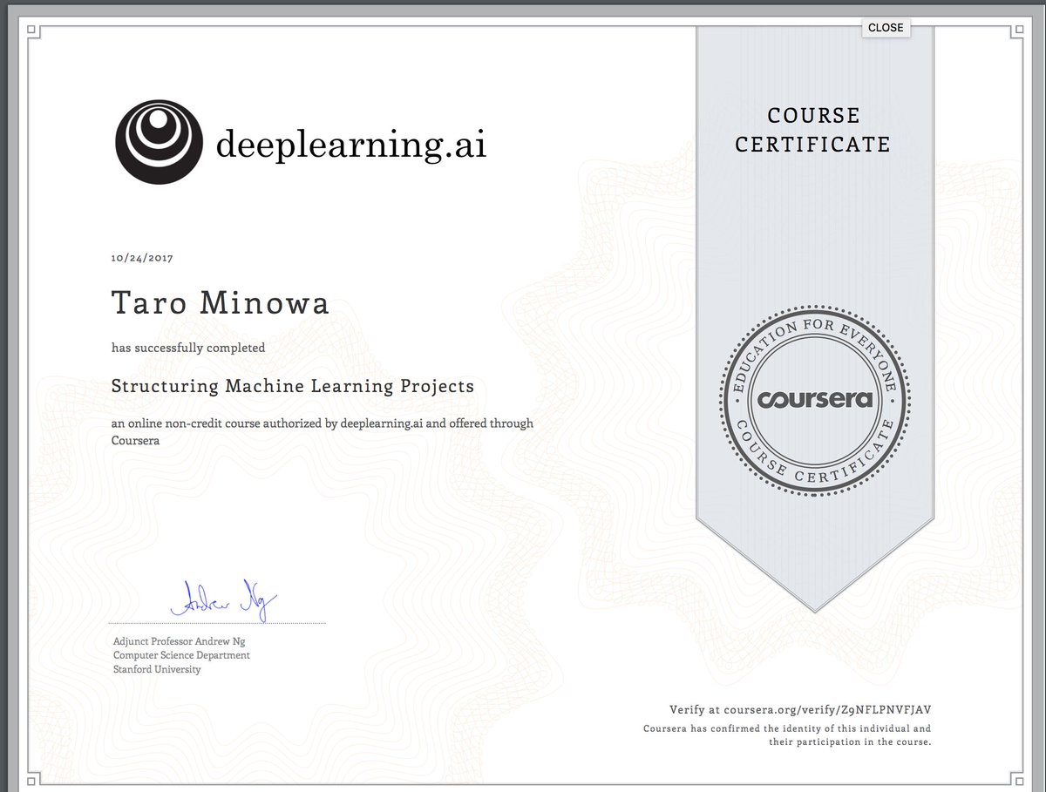Viewport: 1046px width, 792px height.
Task: Click 'Stanford University' text
Action: (157, 669)
